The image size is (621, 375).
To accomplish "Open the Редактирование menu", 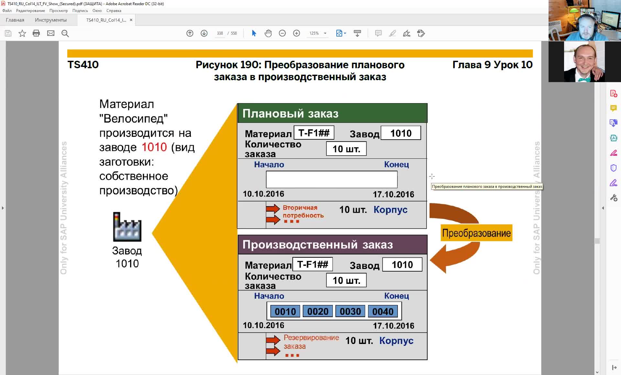I will tap(30, 11).
